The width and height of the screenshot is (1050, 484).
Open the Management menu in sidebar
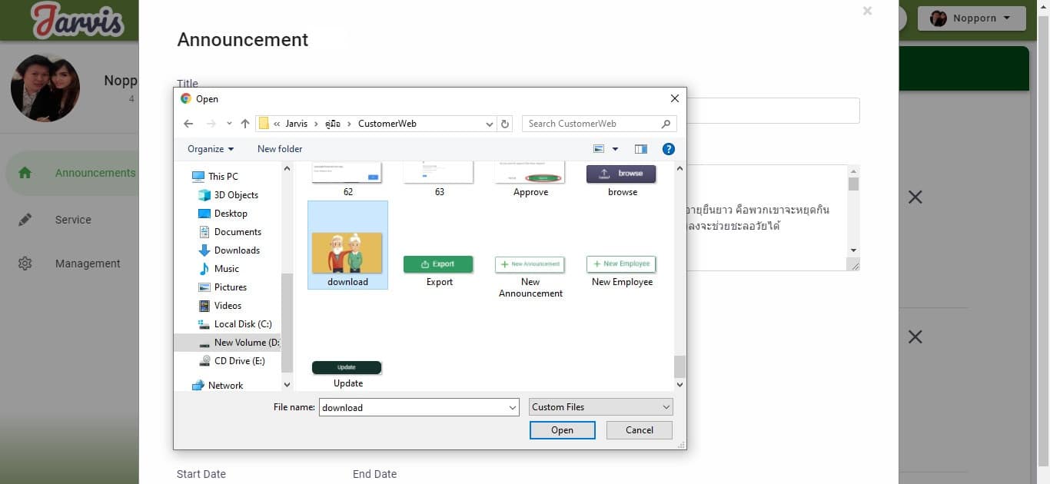(87, 264)
